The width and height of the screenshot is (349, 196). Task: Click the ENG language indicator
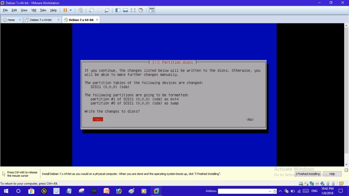pyautogui.click(x=315, y=191)
